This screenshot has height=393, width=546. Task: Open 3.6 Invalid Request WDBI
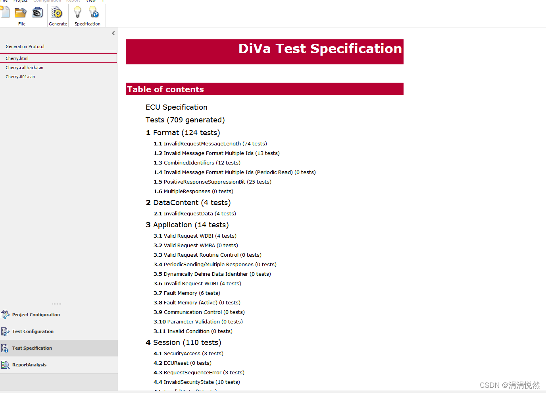coord(198,284)
